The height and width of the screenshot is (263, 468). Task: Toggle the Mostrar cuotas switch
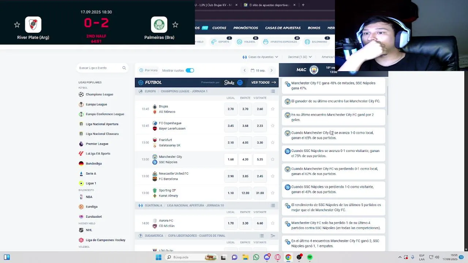pyautogui.click(x=190, y=70)
